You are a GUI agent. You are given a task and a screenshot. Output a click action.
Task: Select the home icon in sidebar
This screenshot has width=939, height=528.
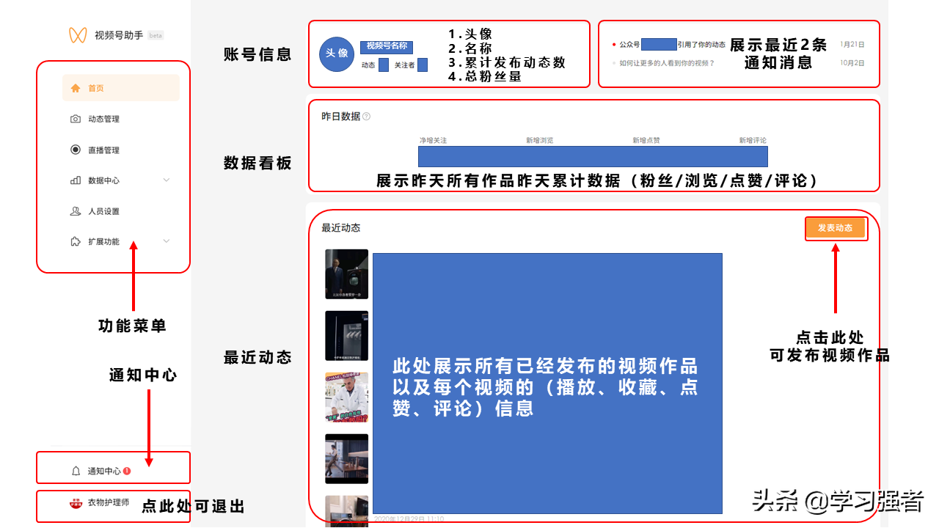[75, 88]
